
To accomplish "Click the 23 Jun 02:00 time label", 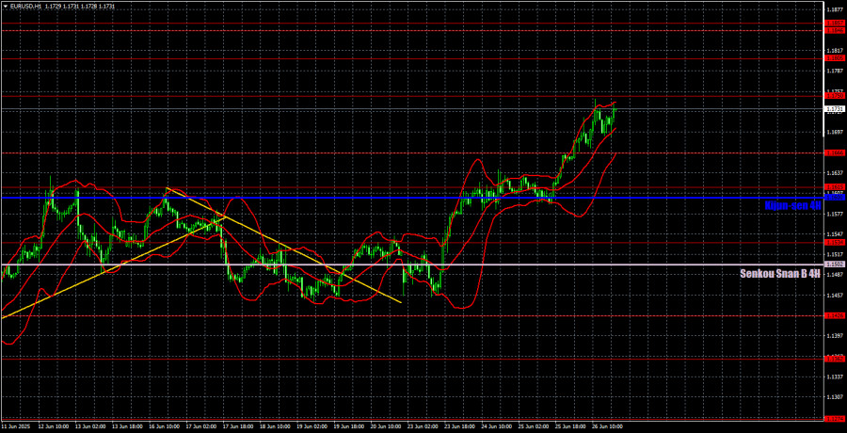I will click(424, 426).
